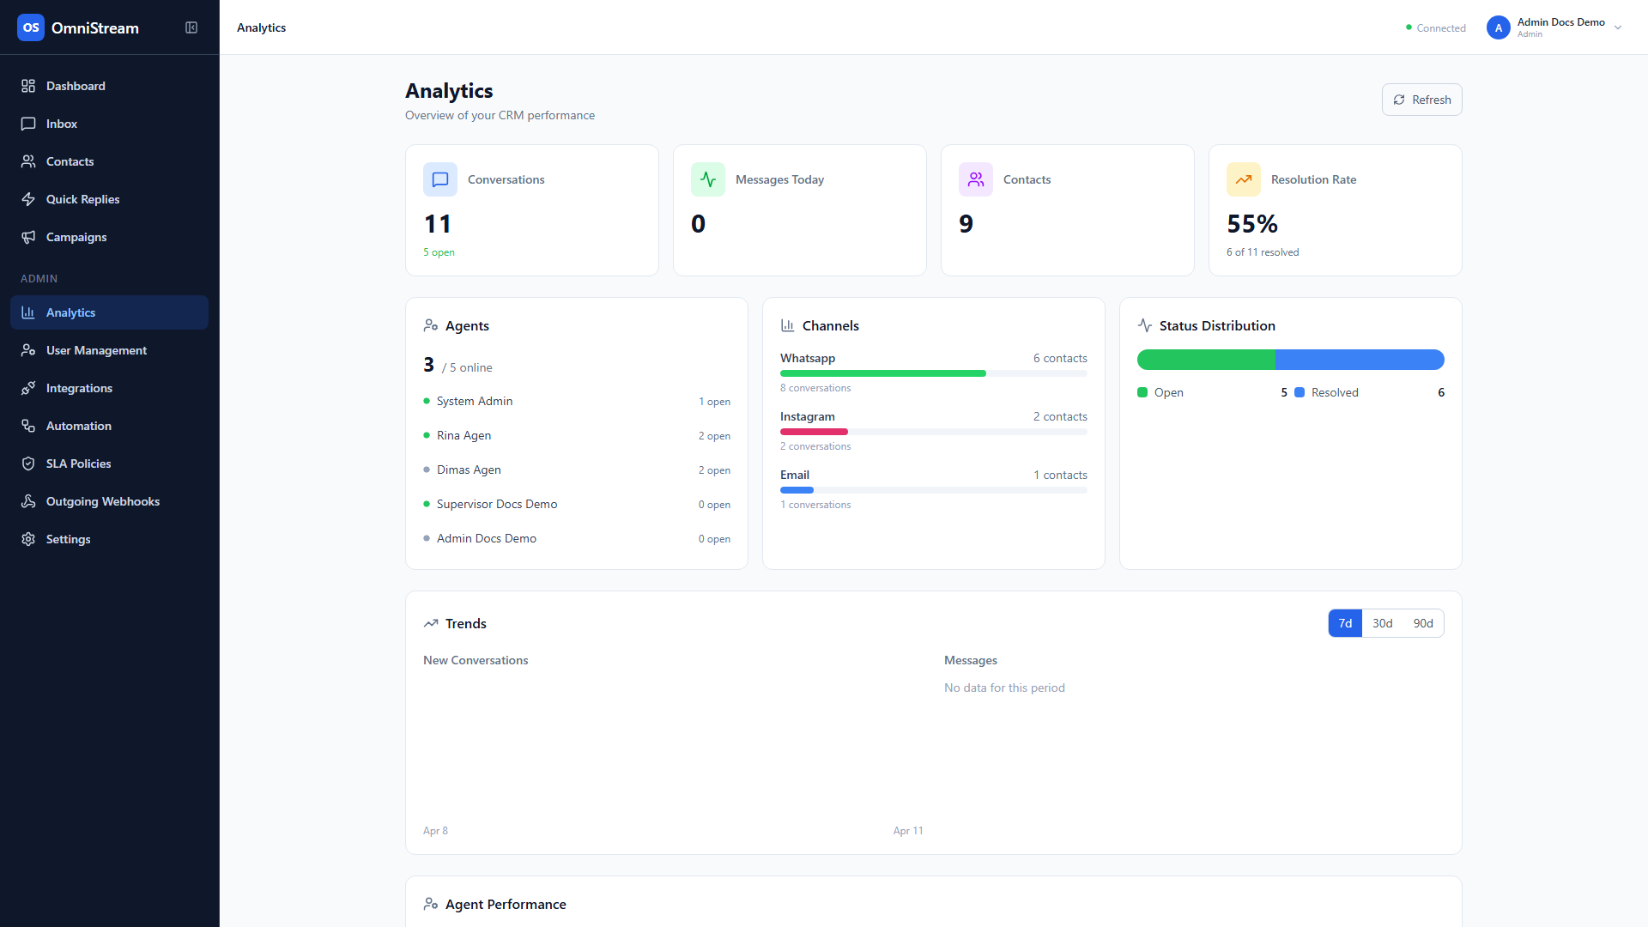Collapse the sidebar with the panel icon
Viewport: 1648px width, 927px height.
pos(191,27)
